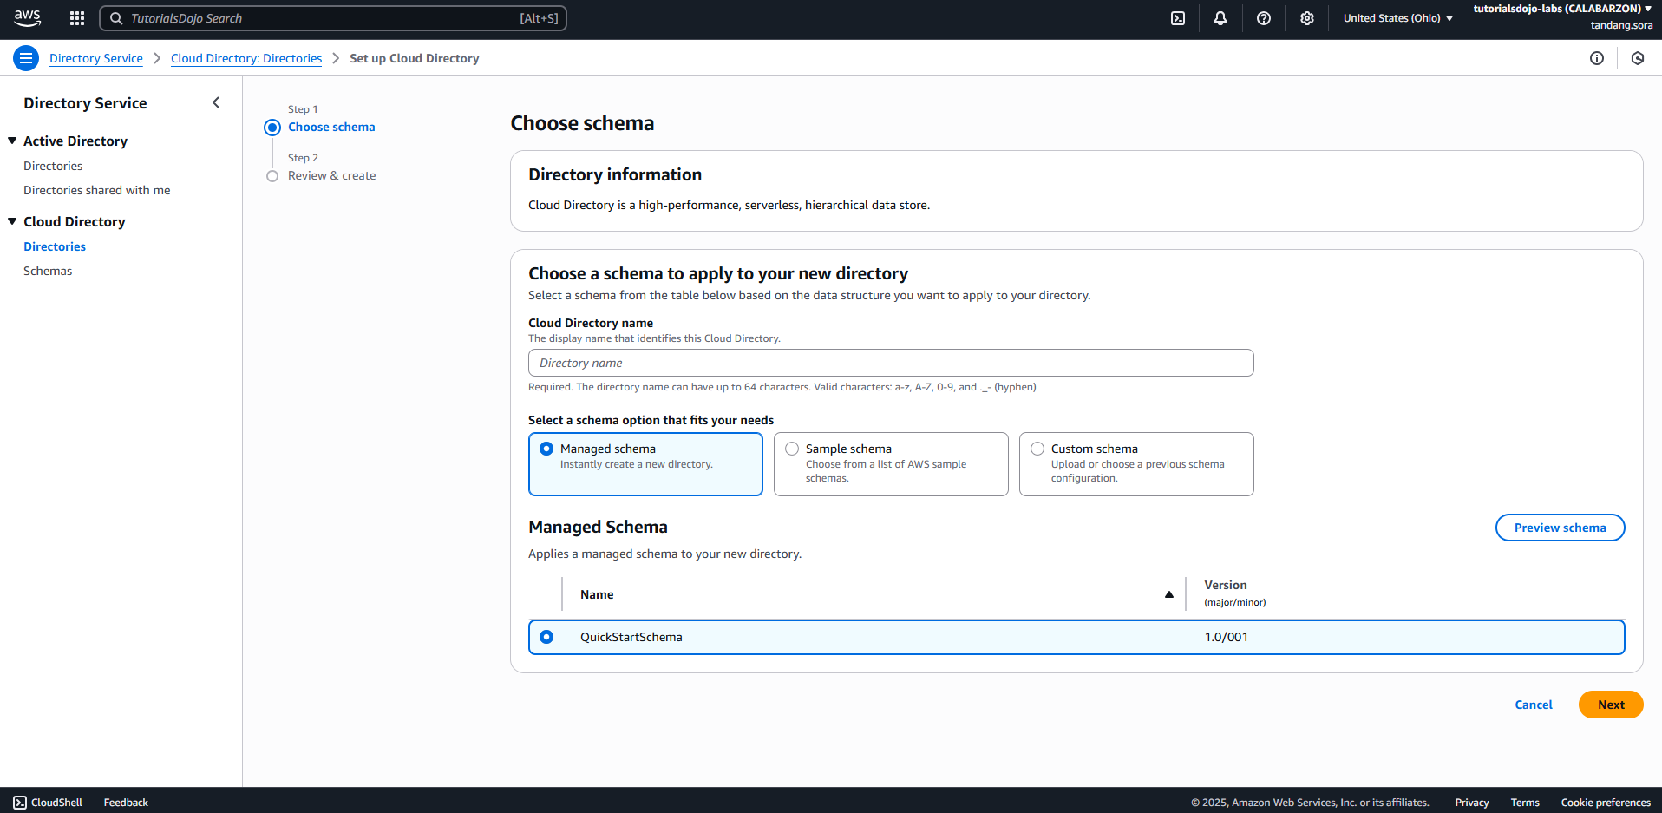Viewport: 1662px width, 813px height.
Task: Open Directories under Active Directory
Action: click(x=53, y=166)
